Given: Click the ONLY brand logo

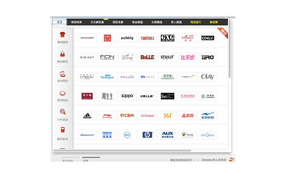Looking at the screenshot, I should click(x=208, y=38).
